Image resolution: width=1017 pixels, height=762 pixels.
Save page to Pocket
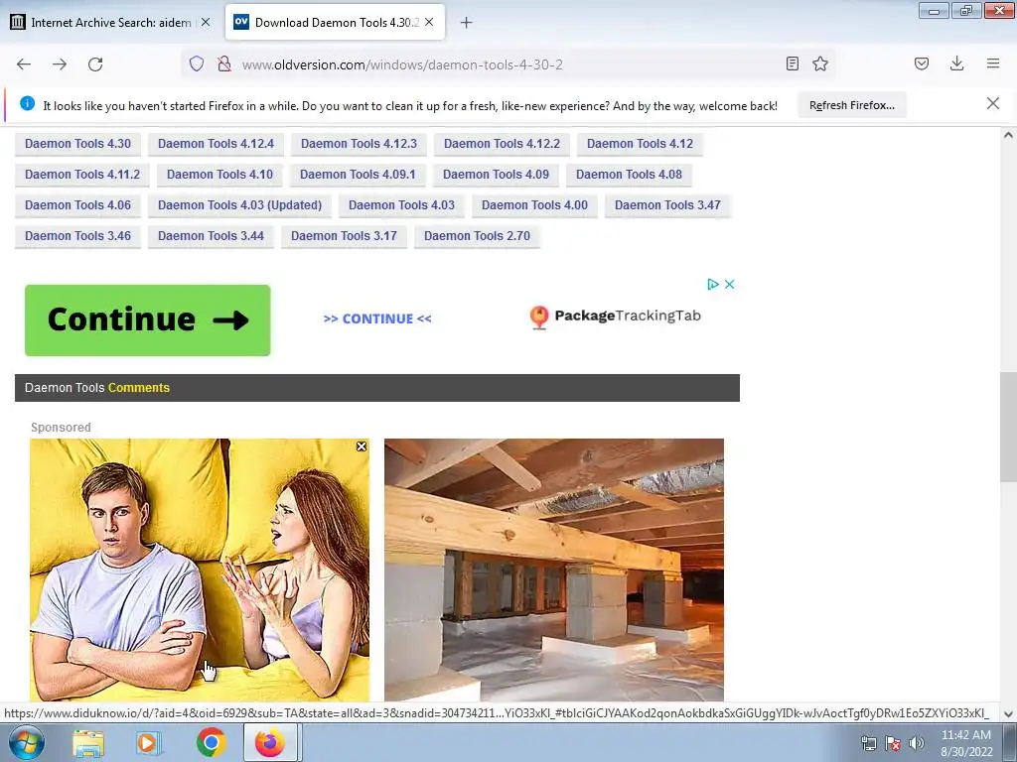(922, 63)
